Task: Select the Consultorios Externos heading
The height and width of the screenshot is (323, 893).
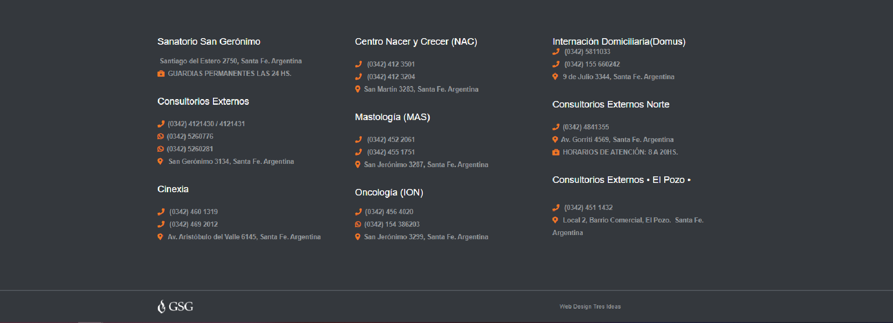Action: pyautogui.click(x=203, y=101)
